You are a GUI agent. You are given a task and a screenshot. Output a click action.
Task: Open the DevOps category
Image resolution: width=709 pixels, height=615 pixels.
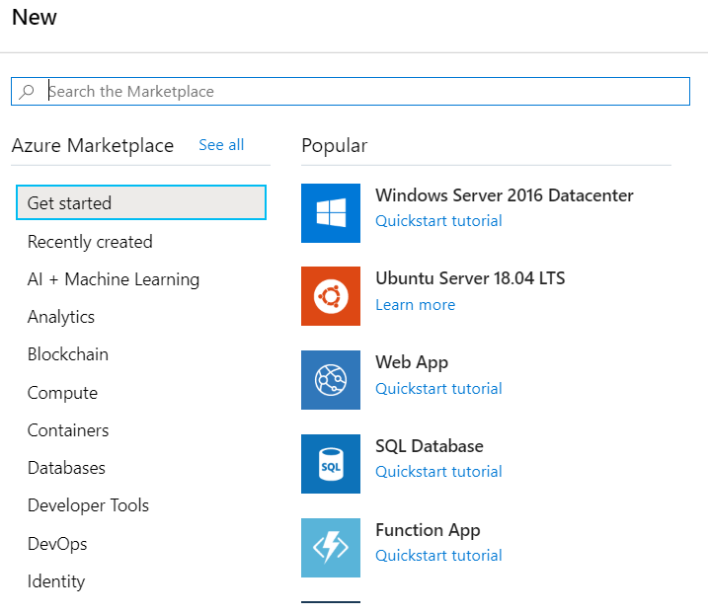(57, 544)
